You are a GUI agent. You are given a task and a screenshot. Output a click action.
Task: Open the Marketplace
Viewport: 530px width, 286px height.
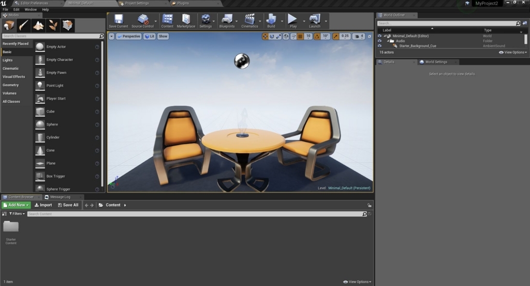point(186,21)
